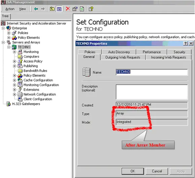Click the Publishing icon in the tree

click(20, 66)
